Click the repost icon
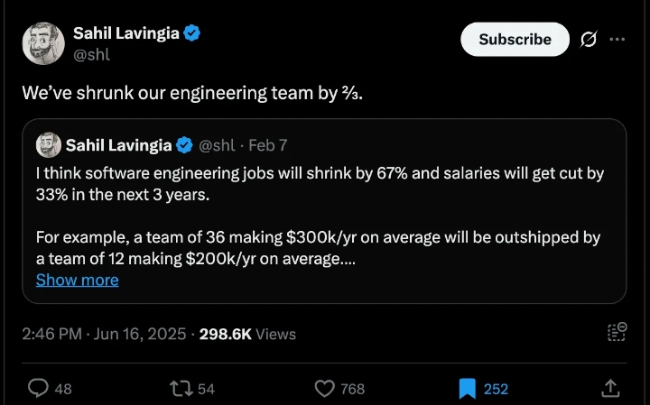Viewport: 650px width, 405px height. [181, 389]
